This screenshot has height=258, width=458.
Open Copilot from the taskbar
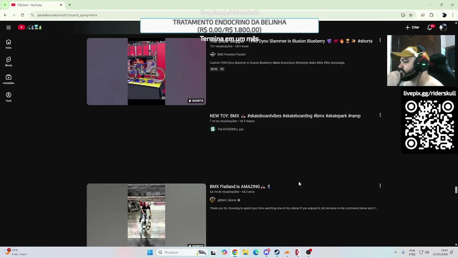[x=224, y=252]
